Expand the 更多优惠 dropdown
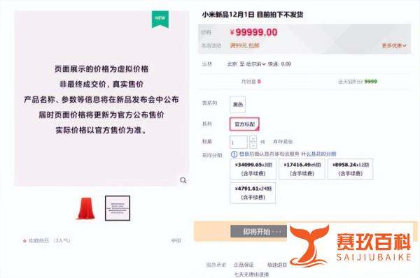The width and height of the screenshot is (420, 278). (x=393, y=45)
